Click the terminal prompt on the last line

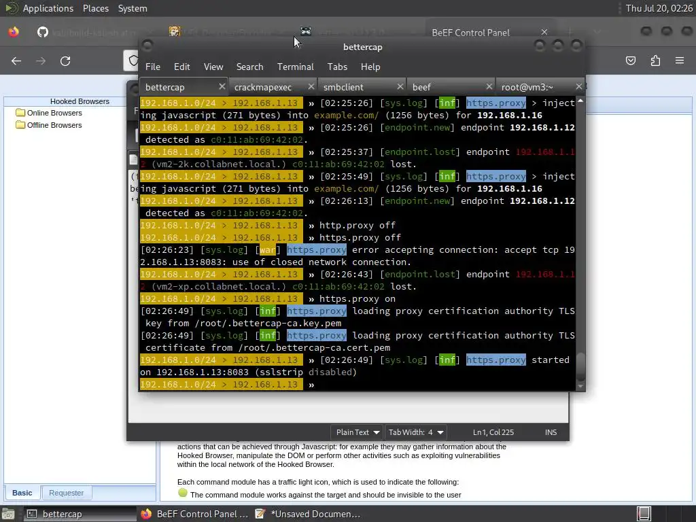point(222,385)
